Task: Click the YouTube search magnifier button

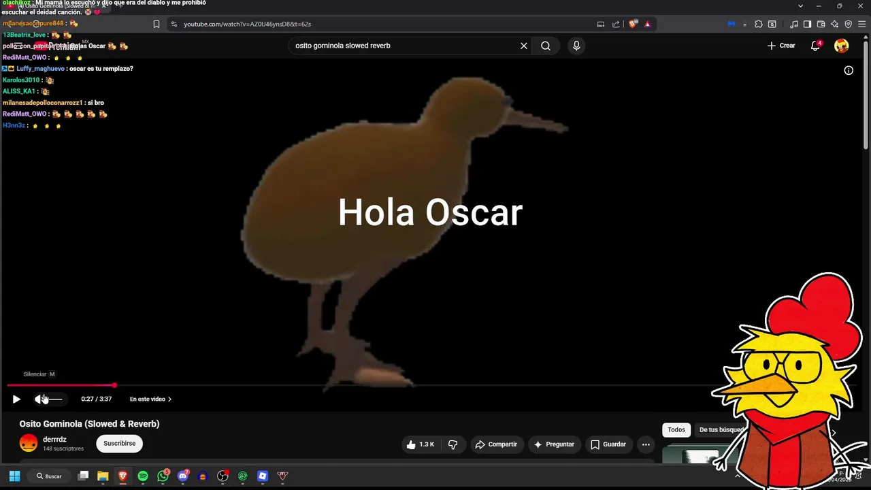Action: click(546, 46)
